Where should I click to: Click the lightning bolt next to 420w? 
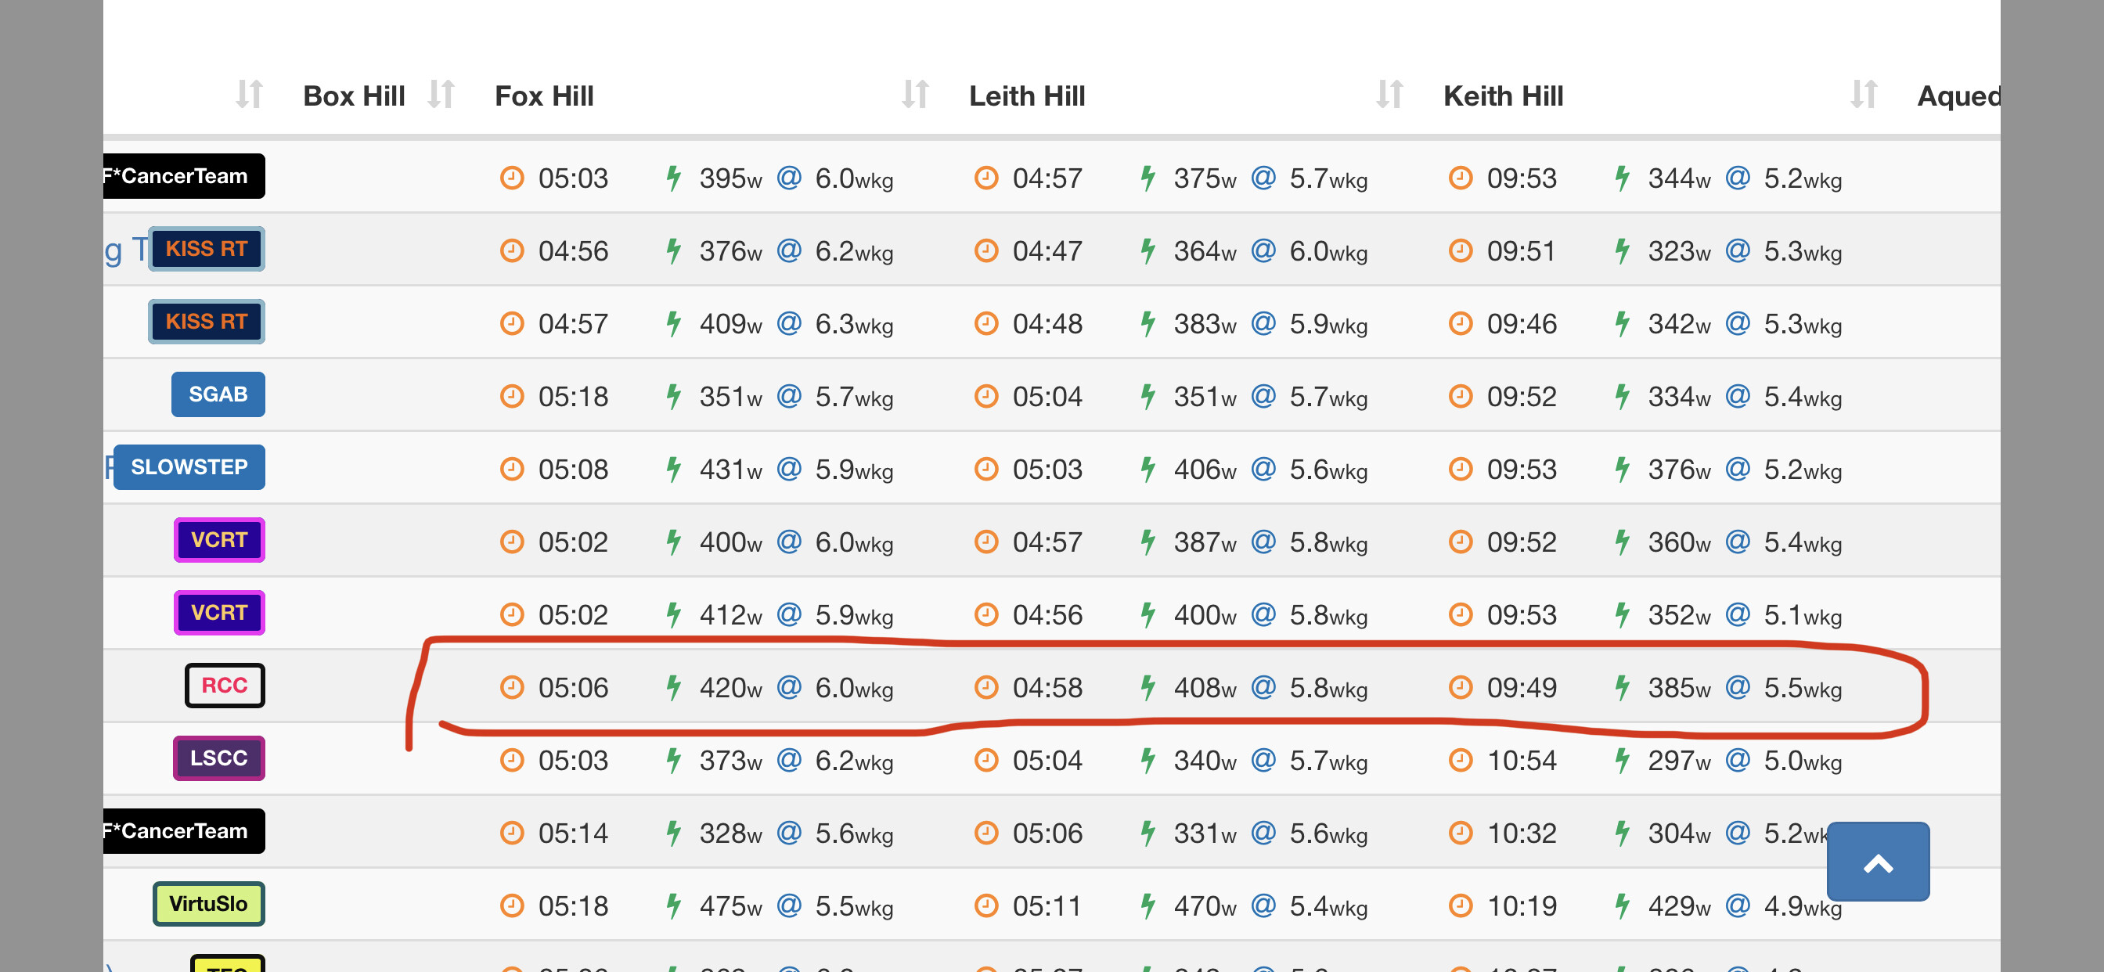pos(673,687)
